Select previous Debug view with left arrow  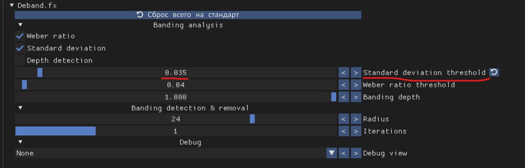coord(343,153)
